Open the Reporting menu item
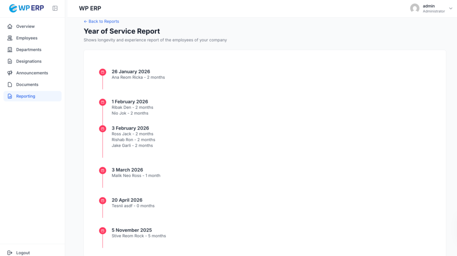The height and width of the screenshot is (256, 457). 25,96
